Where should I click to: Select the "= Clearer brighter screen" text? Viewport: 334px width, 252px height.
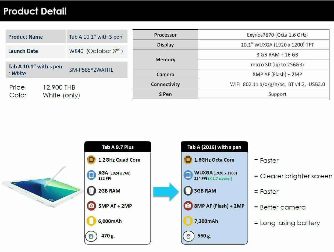click(x=293, y=176)
